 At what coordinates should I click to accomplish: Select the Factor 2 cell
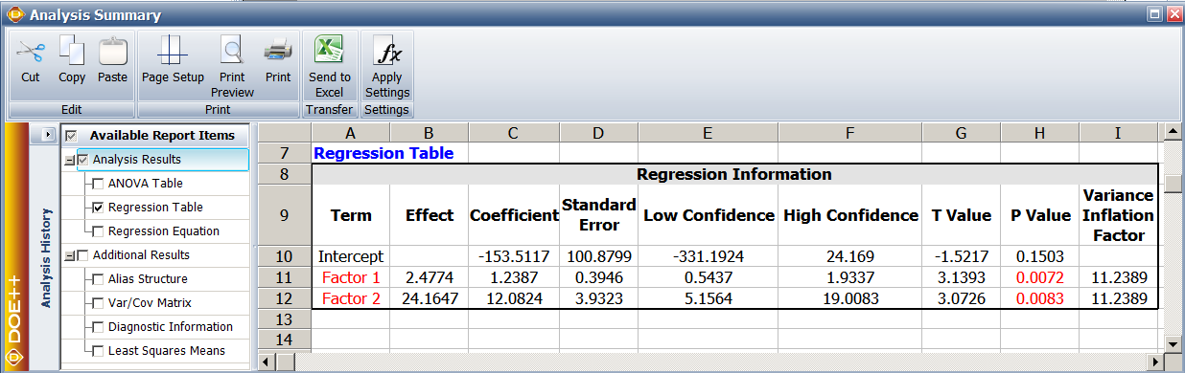point(350,298)
